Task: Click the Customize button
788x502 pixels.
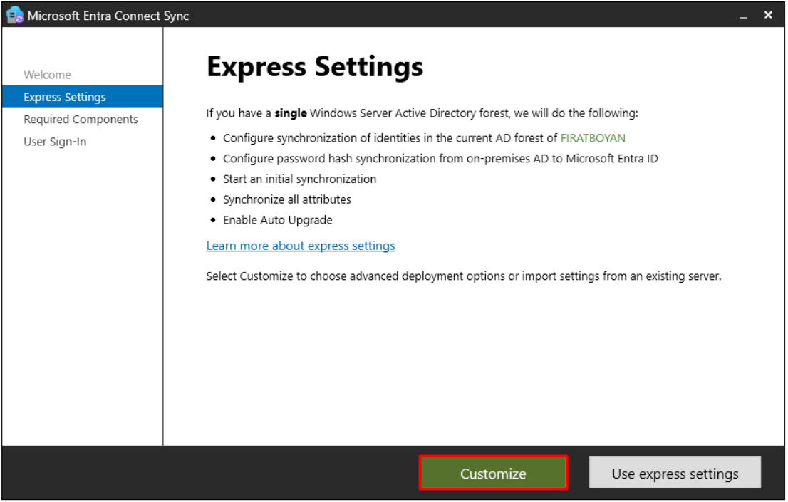Action: point(494,473)
